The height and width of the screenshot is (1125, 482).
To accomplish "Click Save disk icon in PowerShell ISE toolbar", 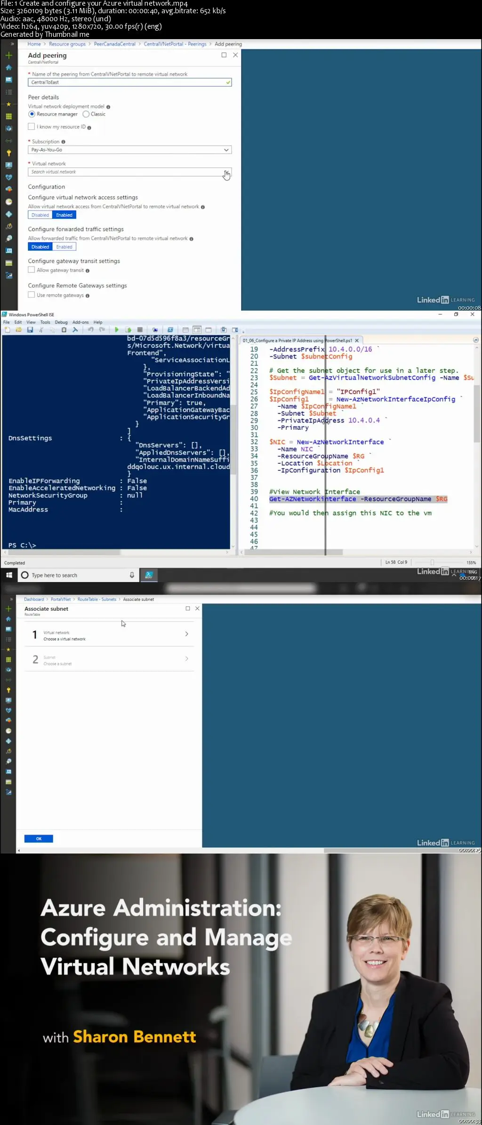I will [30, 330].
